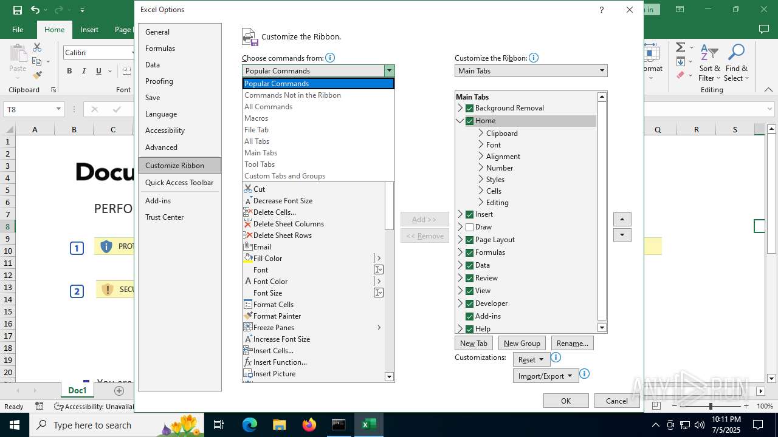This screenshot has width=778, height=437.
Task: Open the Reset dropdown button
Action: click(531, 359)
